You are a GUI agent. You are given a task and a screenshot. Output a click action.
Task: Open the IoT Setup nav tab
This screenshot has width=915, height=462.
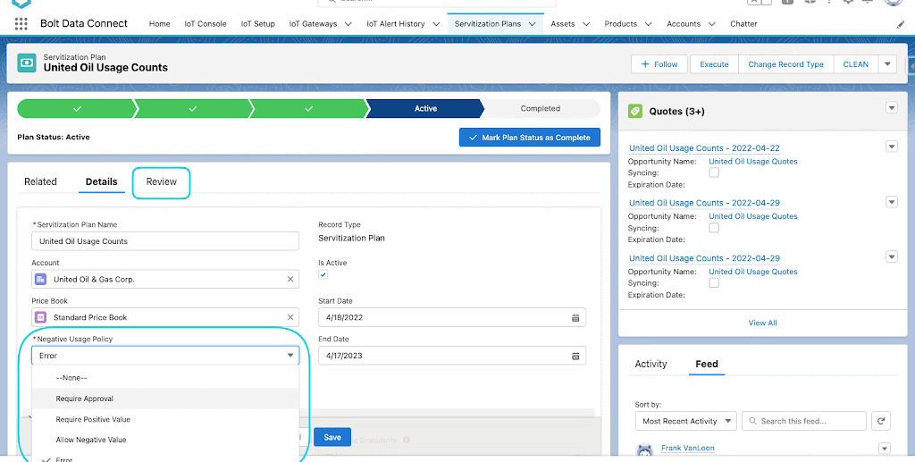pyautogui.click(x=258, y=24)
